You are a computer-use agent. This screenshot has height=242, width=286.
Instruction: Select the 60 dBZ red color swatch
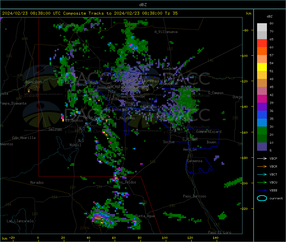click(262, 43)
